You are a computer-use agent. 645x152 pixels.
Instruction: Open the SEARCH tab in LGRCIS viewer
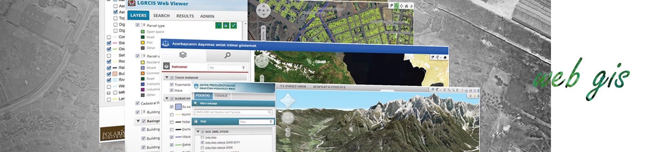[x=161, y=16]
